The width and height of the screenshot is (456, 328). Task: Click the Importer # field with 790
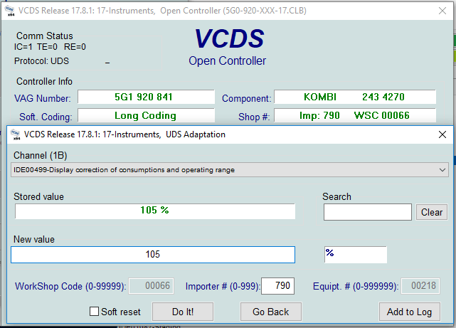coord(277,286)
